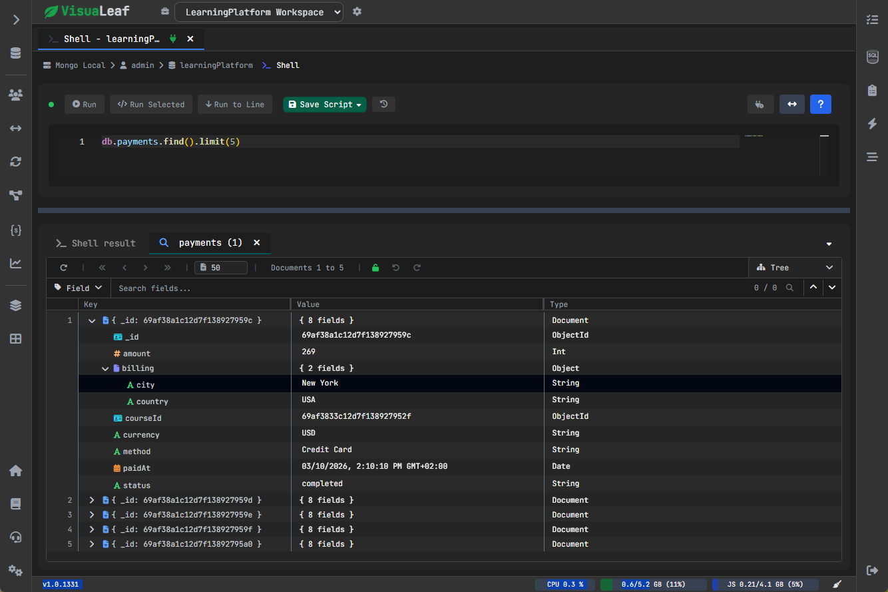Switch to the Shell result tab
Screen dimensions: 888x592
[x=96, y=243]
